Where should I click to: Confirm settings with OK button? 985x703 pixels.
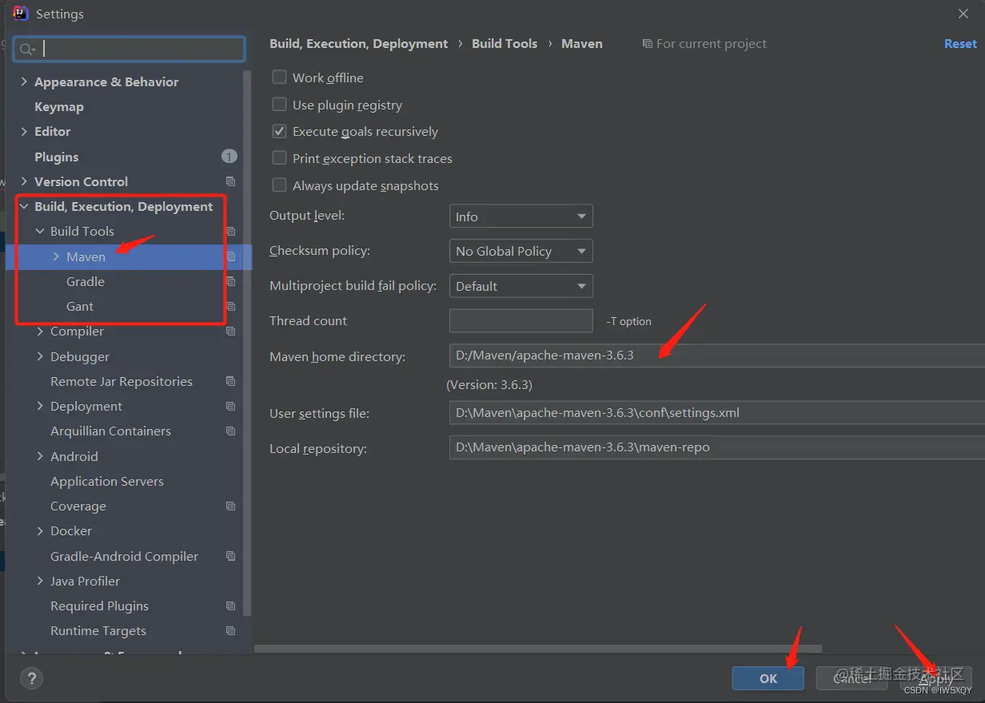pyautogui.click(x=768, y=678)
